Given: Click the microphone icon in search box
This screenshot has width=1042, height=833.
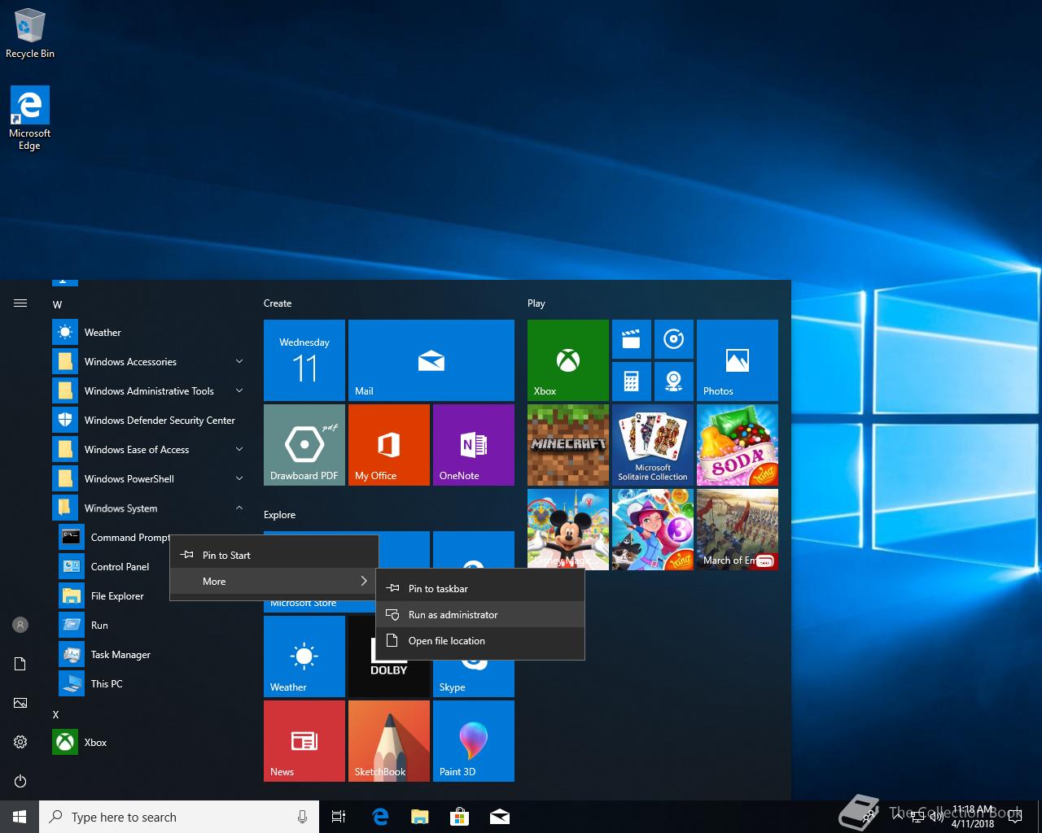Looking at the screenshot, I should pyautogui.click(x=302, y=817).
